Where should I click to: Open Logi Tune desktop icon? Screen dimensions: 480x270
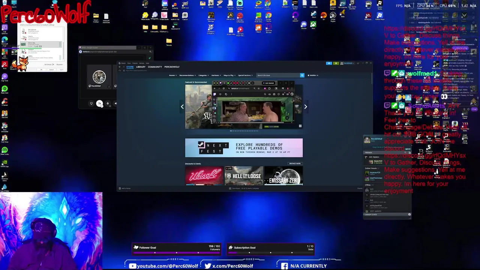click(5, 77)
